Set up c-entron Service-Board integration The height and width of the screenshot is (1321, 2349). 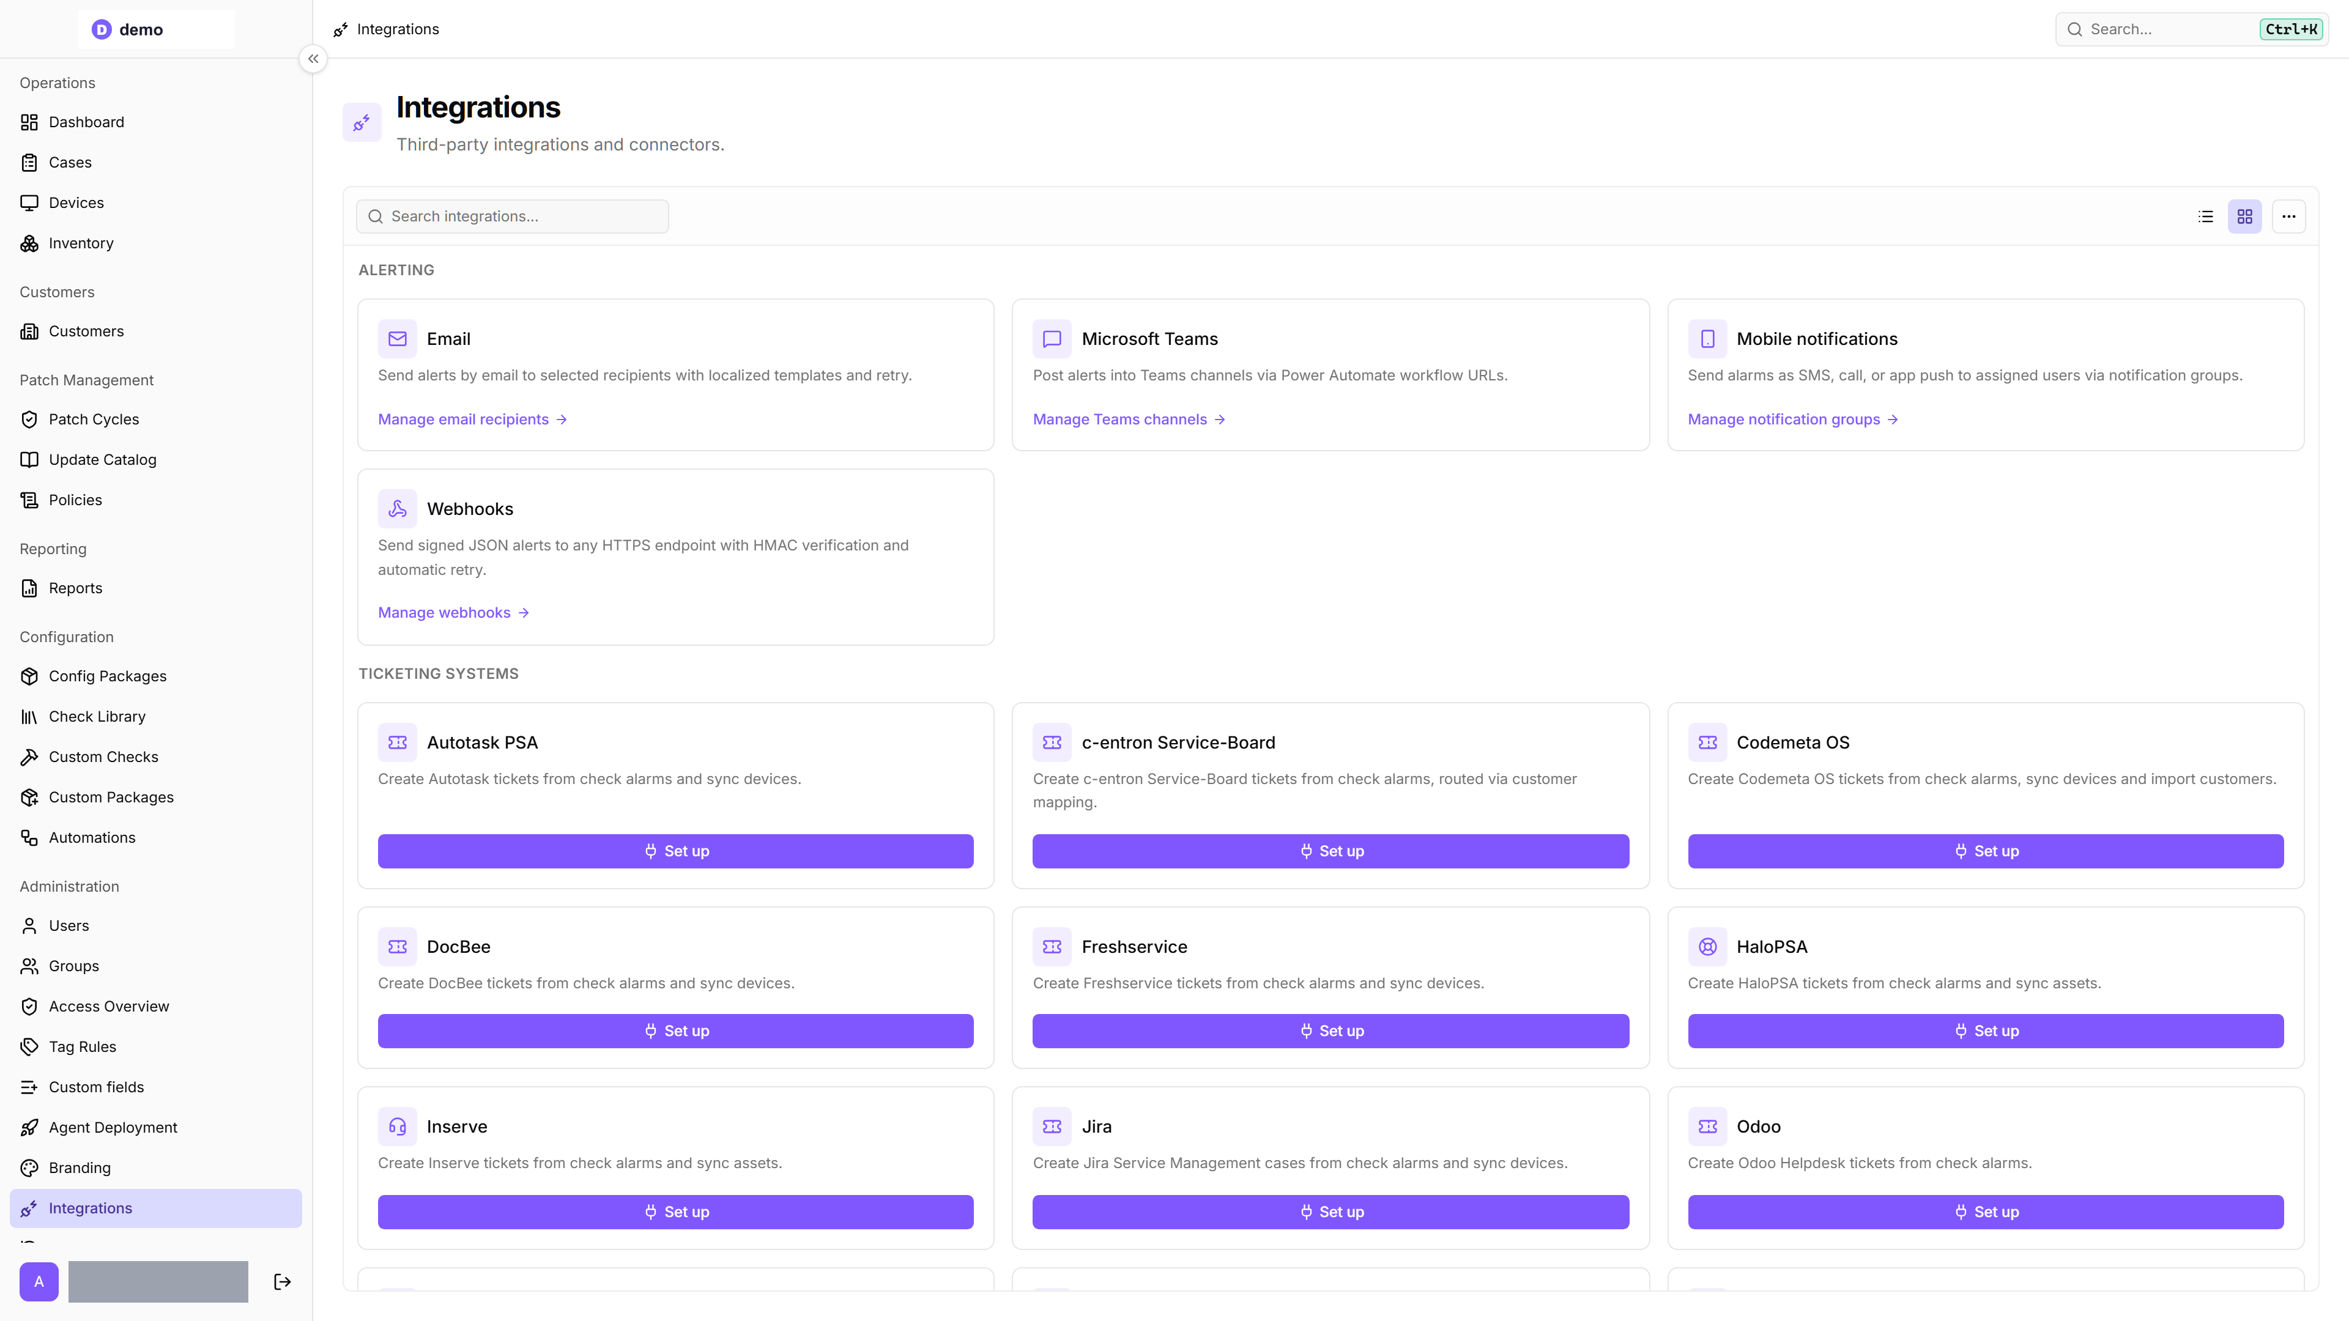[x=1330, y=851]
